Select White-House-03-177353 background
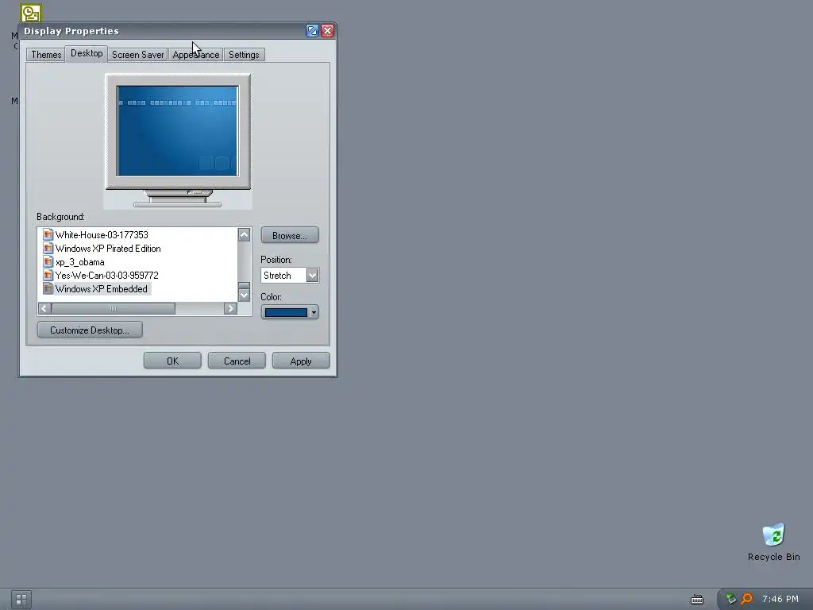813x610 pixels. pos(102,235)
